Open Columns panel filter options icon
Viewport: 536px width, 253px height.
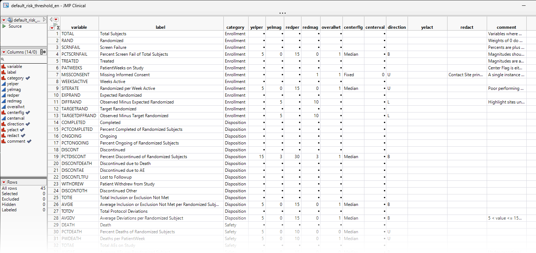point(43,52)
